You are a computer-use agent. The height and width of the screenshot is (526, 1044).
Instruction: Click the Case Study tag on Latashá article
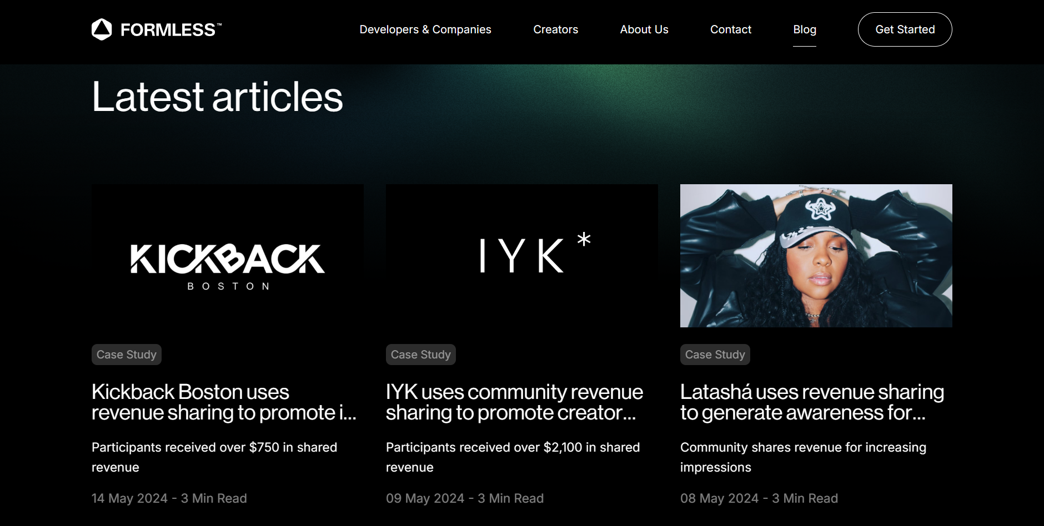715,355
